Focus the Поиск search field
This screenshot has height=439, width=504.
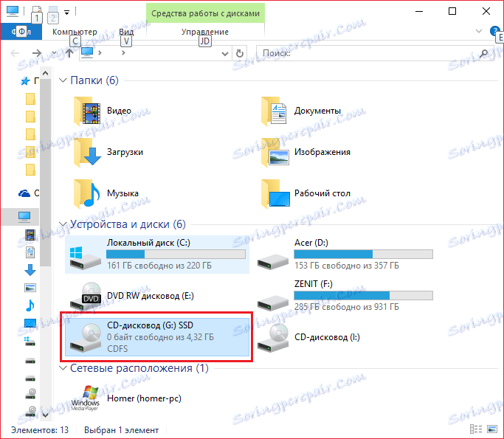click(368, 53)
